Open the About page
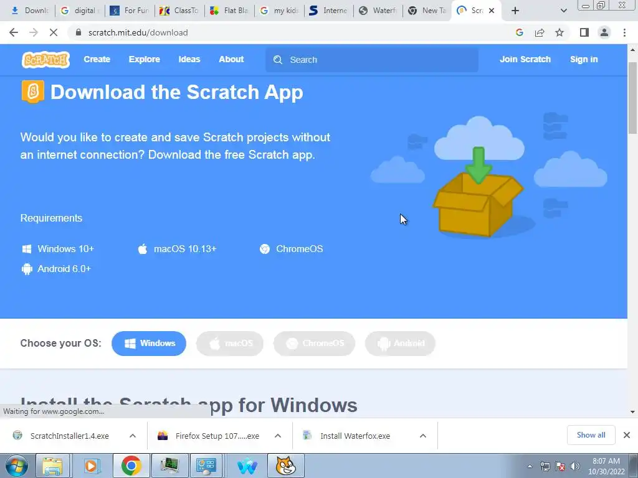This screenshot has height=478, width=638. pyautogui.click(x=231, y=59)
